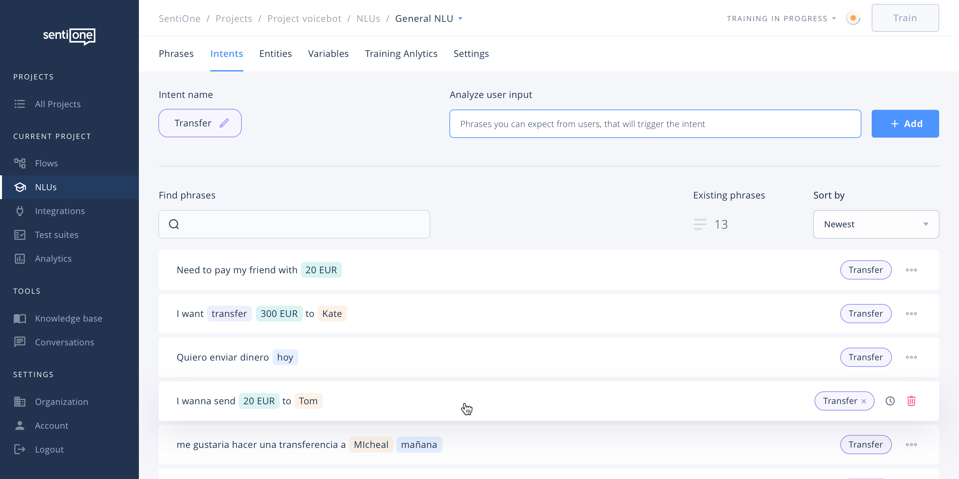The image size is (959, 479).
Task: Click the Projects breadcrumb link
Action: (x=234, y=19)
